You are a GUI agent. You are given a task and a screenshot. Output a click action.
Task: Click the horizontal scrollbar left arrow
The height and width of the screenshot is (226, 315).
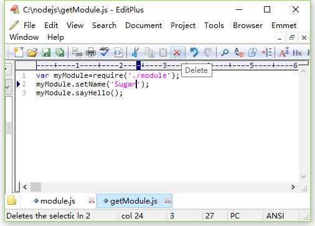coord(25,187)
